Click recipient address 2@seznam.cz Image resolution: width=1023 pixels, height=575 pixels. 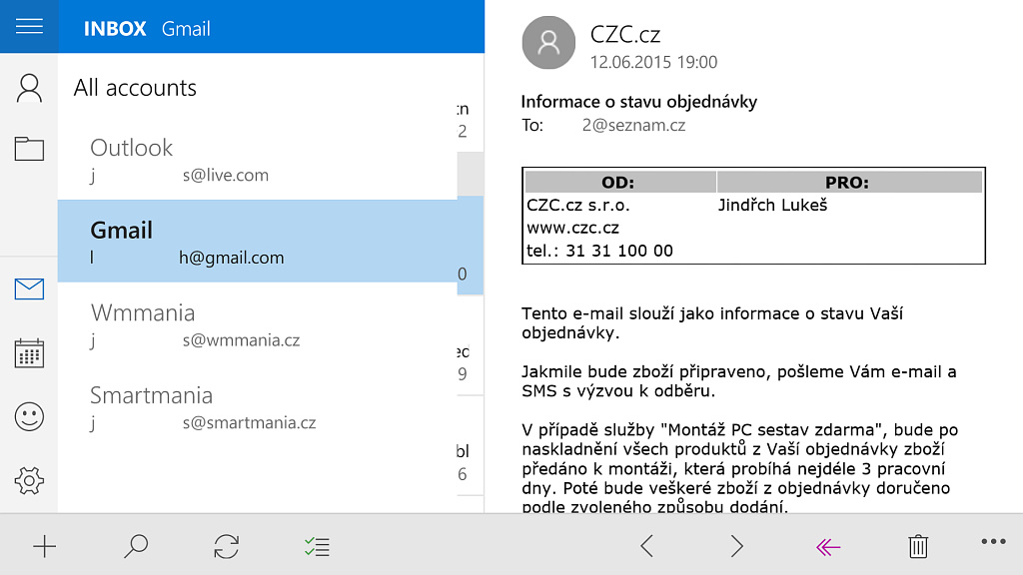click(633, 125)
